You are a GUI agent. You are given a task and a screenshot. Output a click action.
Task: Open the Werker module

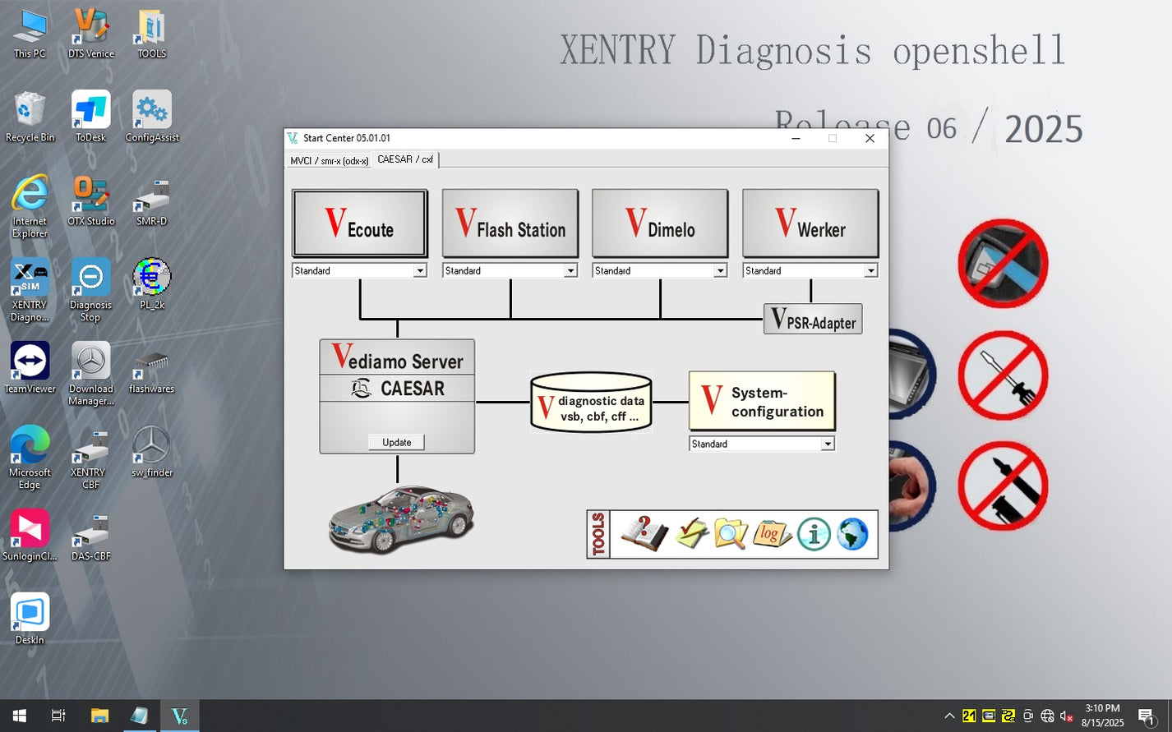coord(810,223)
